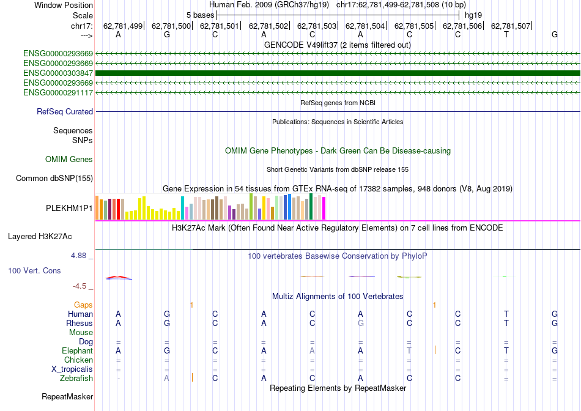The width and height of the screenshot is (581, 411).
Task: Click the Multiz Alignments of 100 Vertebrates title
Action: [338, 297]
